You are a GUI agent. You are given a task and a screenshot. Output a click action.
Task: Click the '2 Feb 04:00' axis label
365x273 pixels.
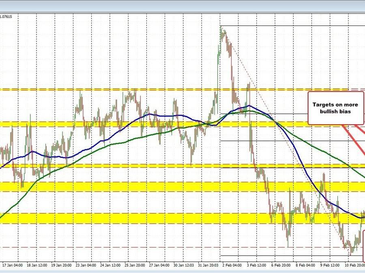(x=232, y=265)
